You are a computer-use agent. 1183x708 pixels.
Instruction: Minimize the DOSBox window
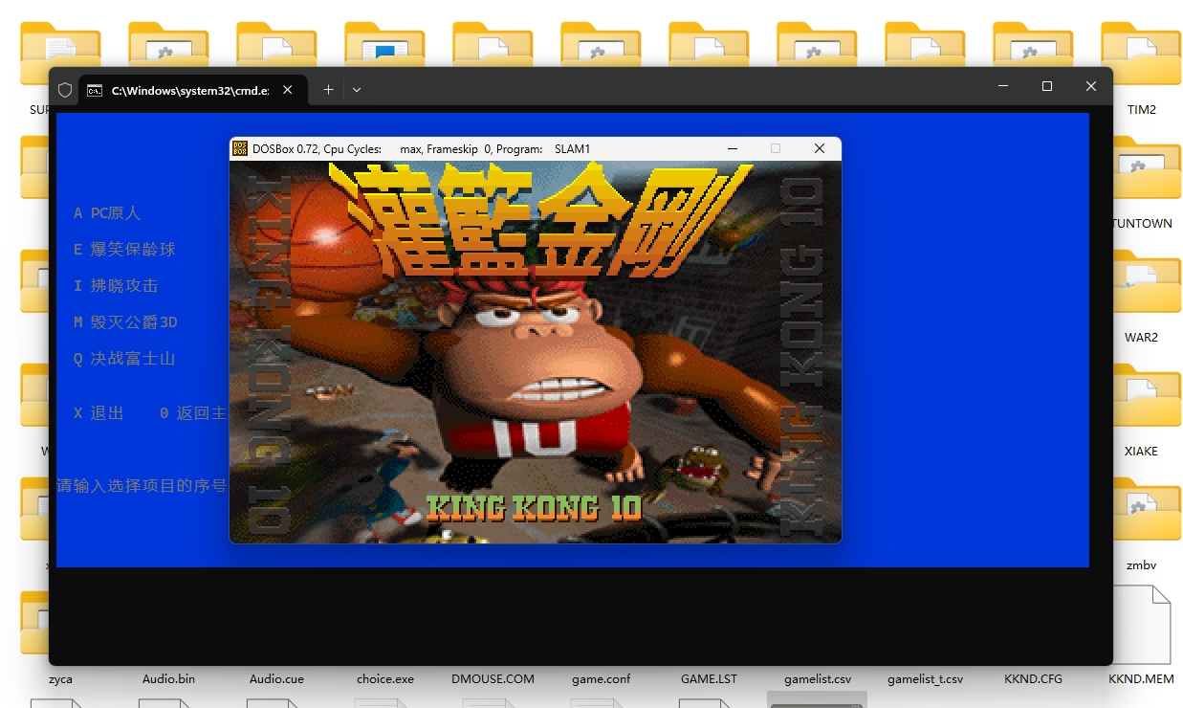coord(732,148)
